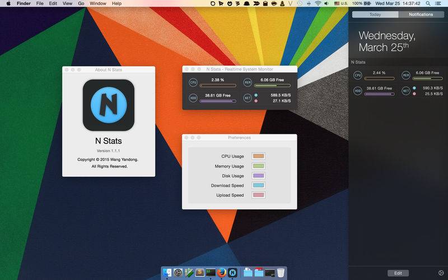This screenshot has height=280, width=448.
Task: Open Sublime Text from the Dock
Action: pos(200,273)
